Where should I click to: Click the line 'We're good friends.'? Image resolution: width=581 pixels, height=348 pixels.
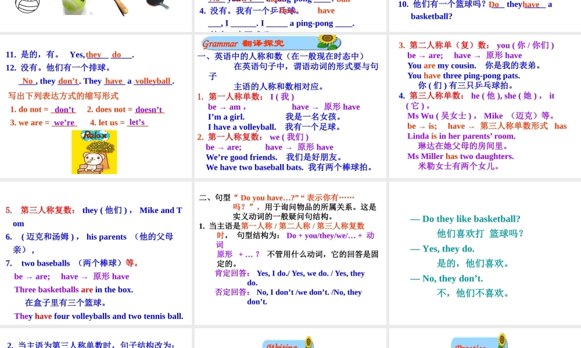(x=242, y=157)
